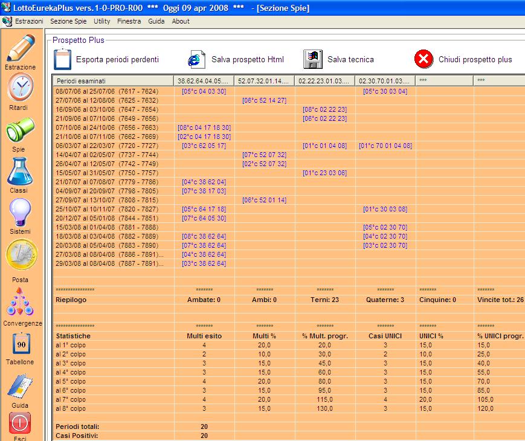The image size is (525, 441).
Task: Click cell [02°c 04 17 18 30]
Action: [204, 137]
